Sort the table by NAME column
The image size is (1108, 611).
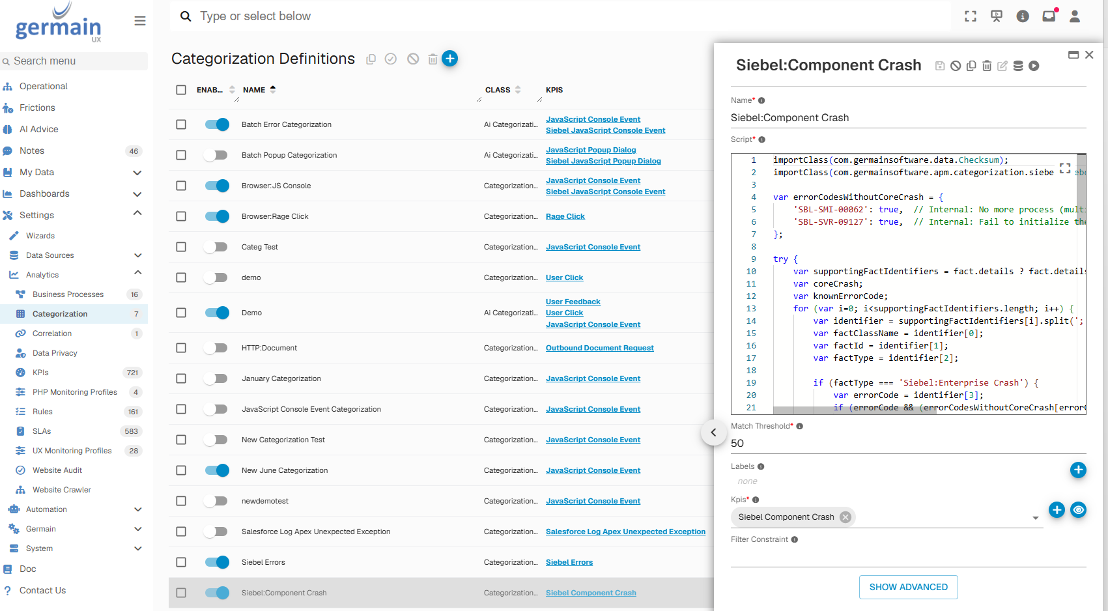pyautogui.click(x=259, y=90)
